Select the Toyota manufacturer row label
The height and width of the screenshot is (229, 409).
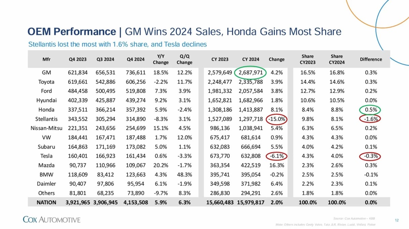tap(46, 82)
